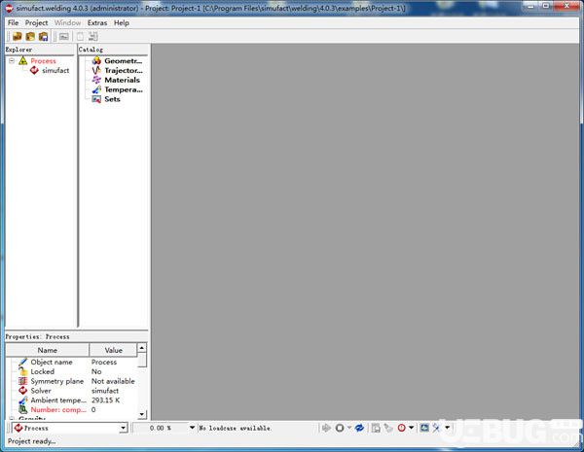Click Solver value 'simufact'

(x=105, y=391)
